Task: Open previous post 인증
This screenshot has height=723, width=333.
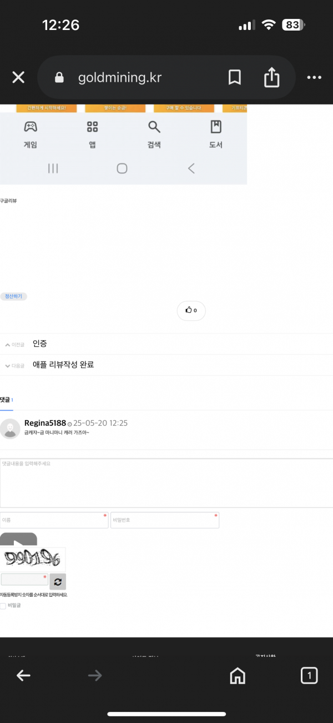Action: [x=41, y=344]
